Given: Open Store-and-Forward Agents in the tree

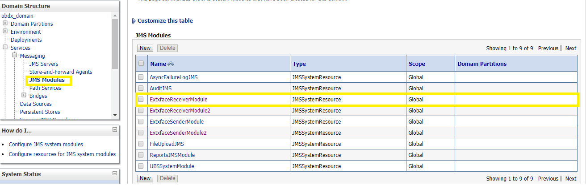Looking at the screenshot, I should [61, 72].
